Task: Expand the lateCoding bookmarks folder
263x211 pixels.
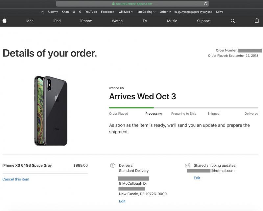Action: coord(146,12)
